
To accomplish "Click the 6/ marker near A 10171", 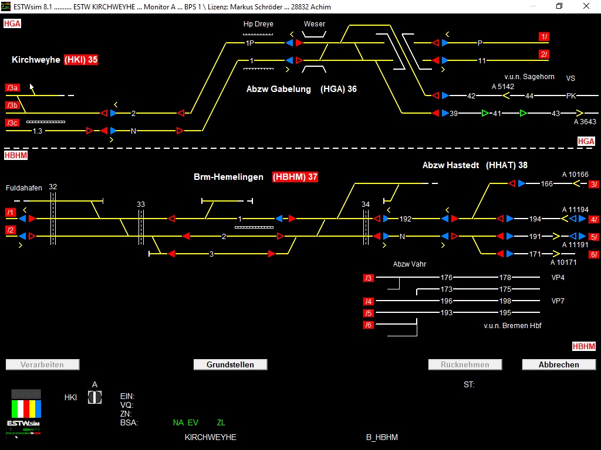I will click(594, 254).
